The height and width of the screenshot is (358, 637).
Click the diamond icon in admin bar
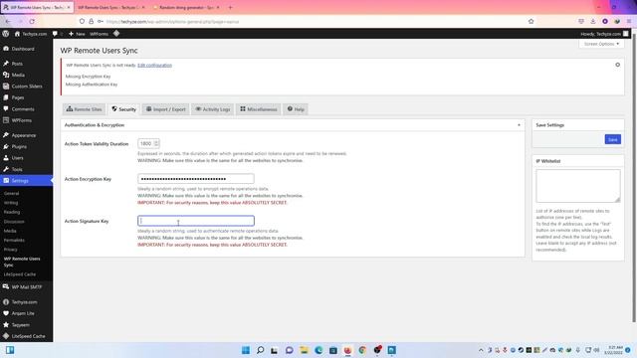click(116, 34)
